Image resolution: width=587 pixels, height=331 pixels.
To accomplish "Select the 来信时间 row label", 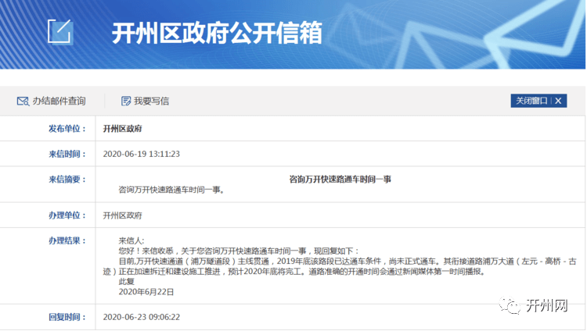I will coord(67,154).
